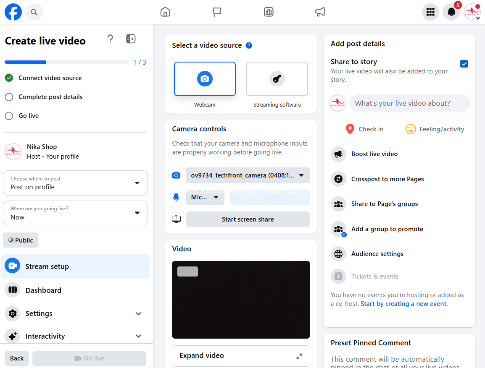Select Streaming software as video source
This screenshot has width=485, height=368.
(277, 79)
